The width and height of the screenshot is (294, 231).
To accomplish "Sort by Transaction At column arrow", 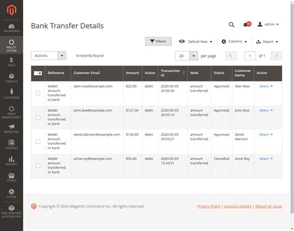I will pos(184,73).
